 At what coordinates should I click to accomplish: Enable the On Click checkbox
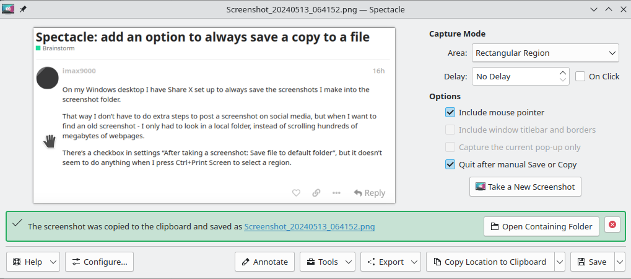(580, 77)
